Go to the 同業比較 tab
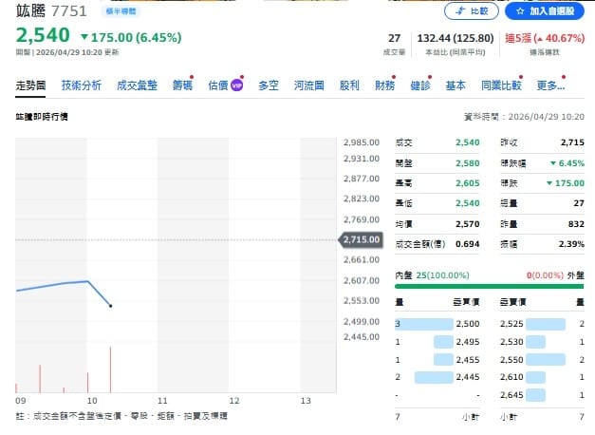The width and height of the screenshot is (595, 435). (501, 85)
